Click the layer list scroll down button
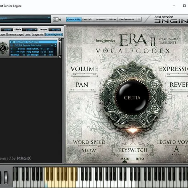Image resolution: width=188 pixels, height=188 pixels. 60,57
